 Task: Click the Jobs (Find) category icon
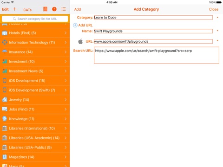coord(5,109)
